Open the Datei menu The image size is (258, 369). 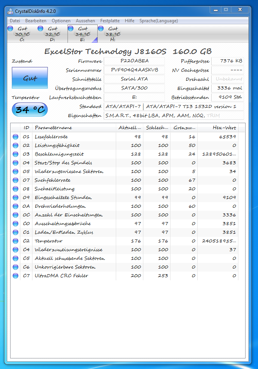15,21
